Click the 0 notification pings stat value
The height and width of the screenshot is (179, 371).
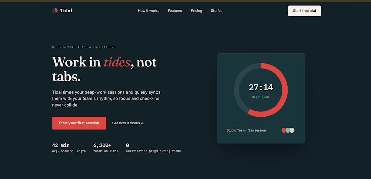coord(127,145)
